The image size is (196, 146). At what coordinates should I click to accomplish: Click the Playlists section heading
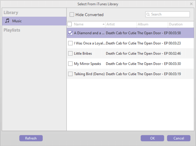tap(12, 30)
